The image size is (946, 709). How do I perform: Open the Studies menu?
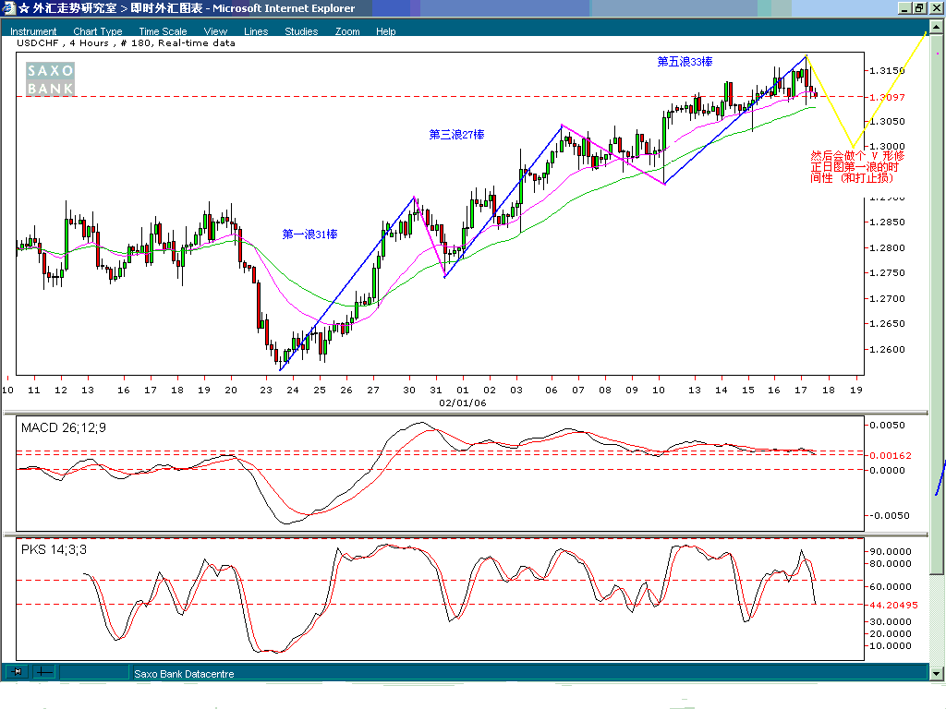pyautogui.click(x=301, y=31)
